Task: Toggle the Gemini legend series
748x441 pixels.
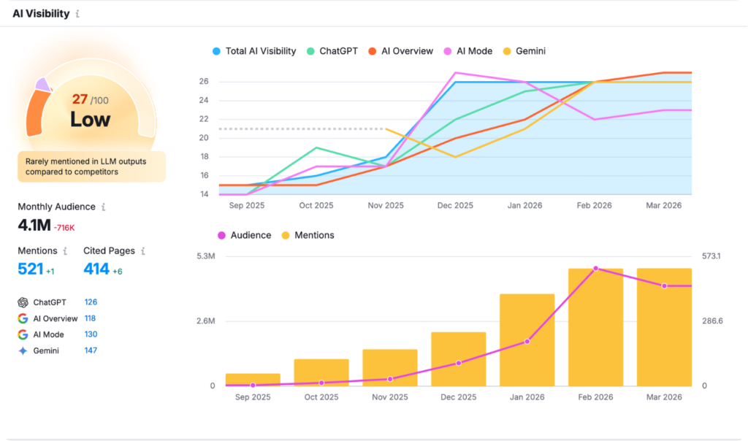Action: [x=524, y=51]
